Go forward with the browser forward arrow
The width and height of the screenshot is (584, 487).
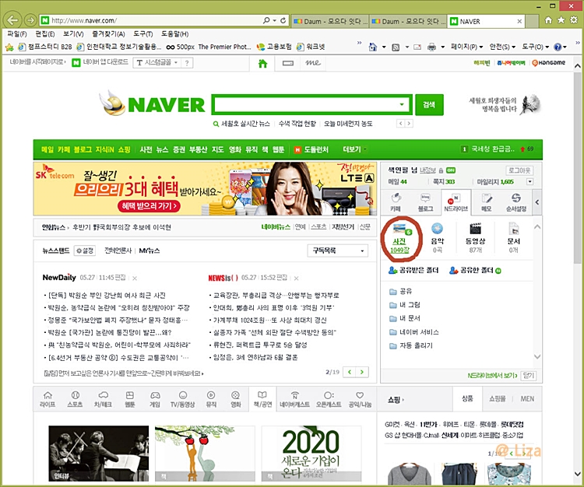pyautogui.click(x=30, y=20)
